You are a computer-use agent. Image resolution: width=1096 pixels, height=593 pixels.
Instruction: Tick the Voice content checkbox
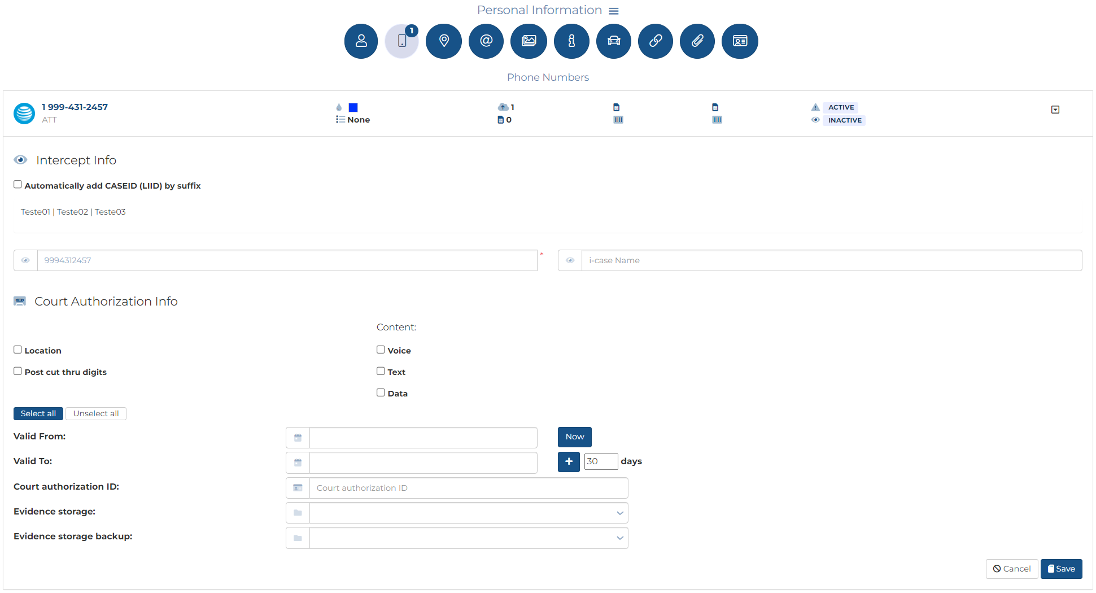click(x=381, y=350)
